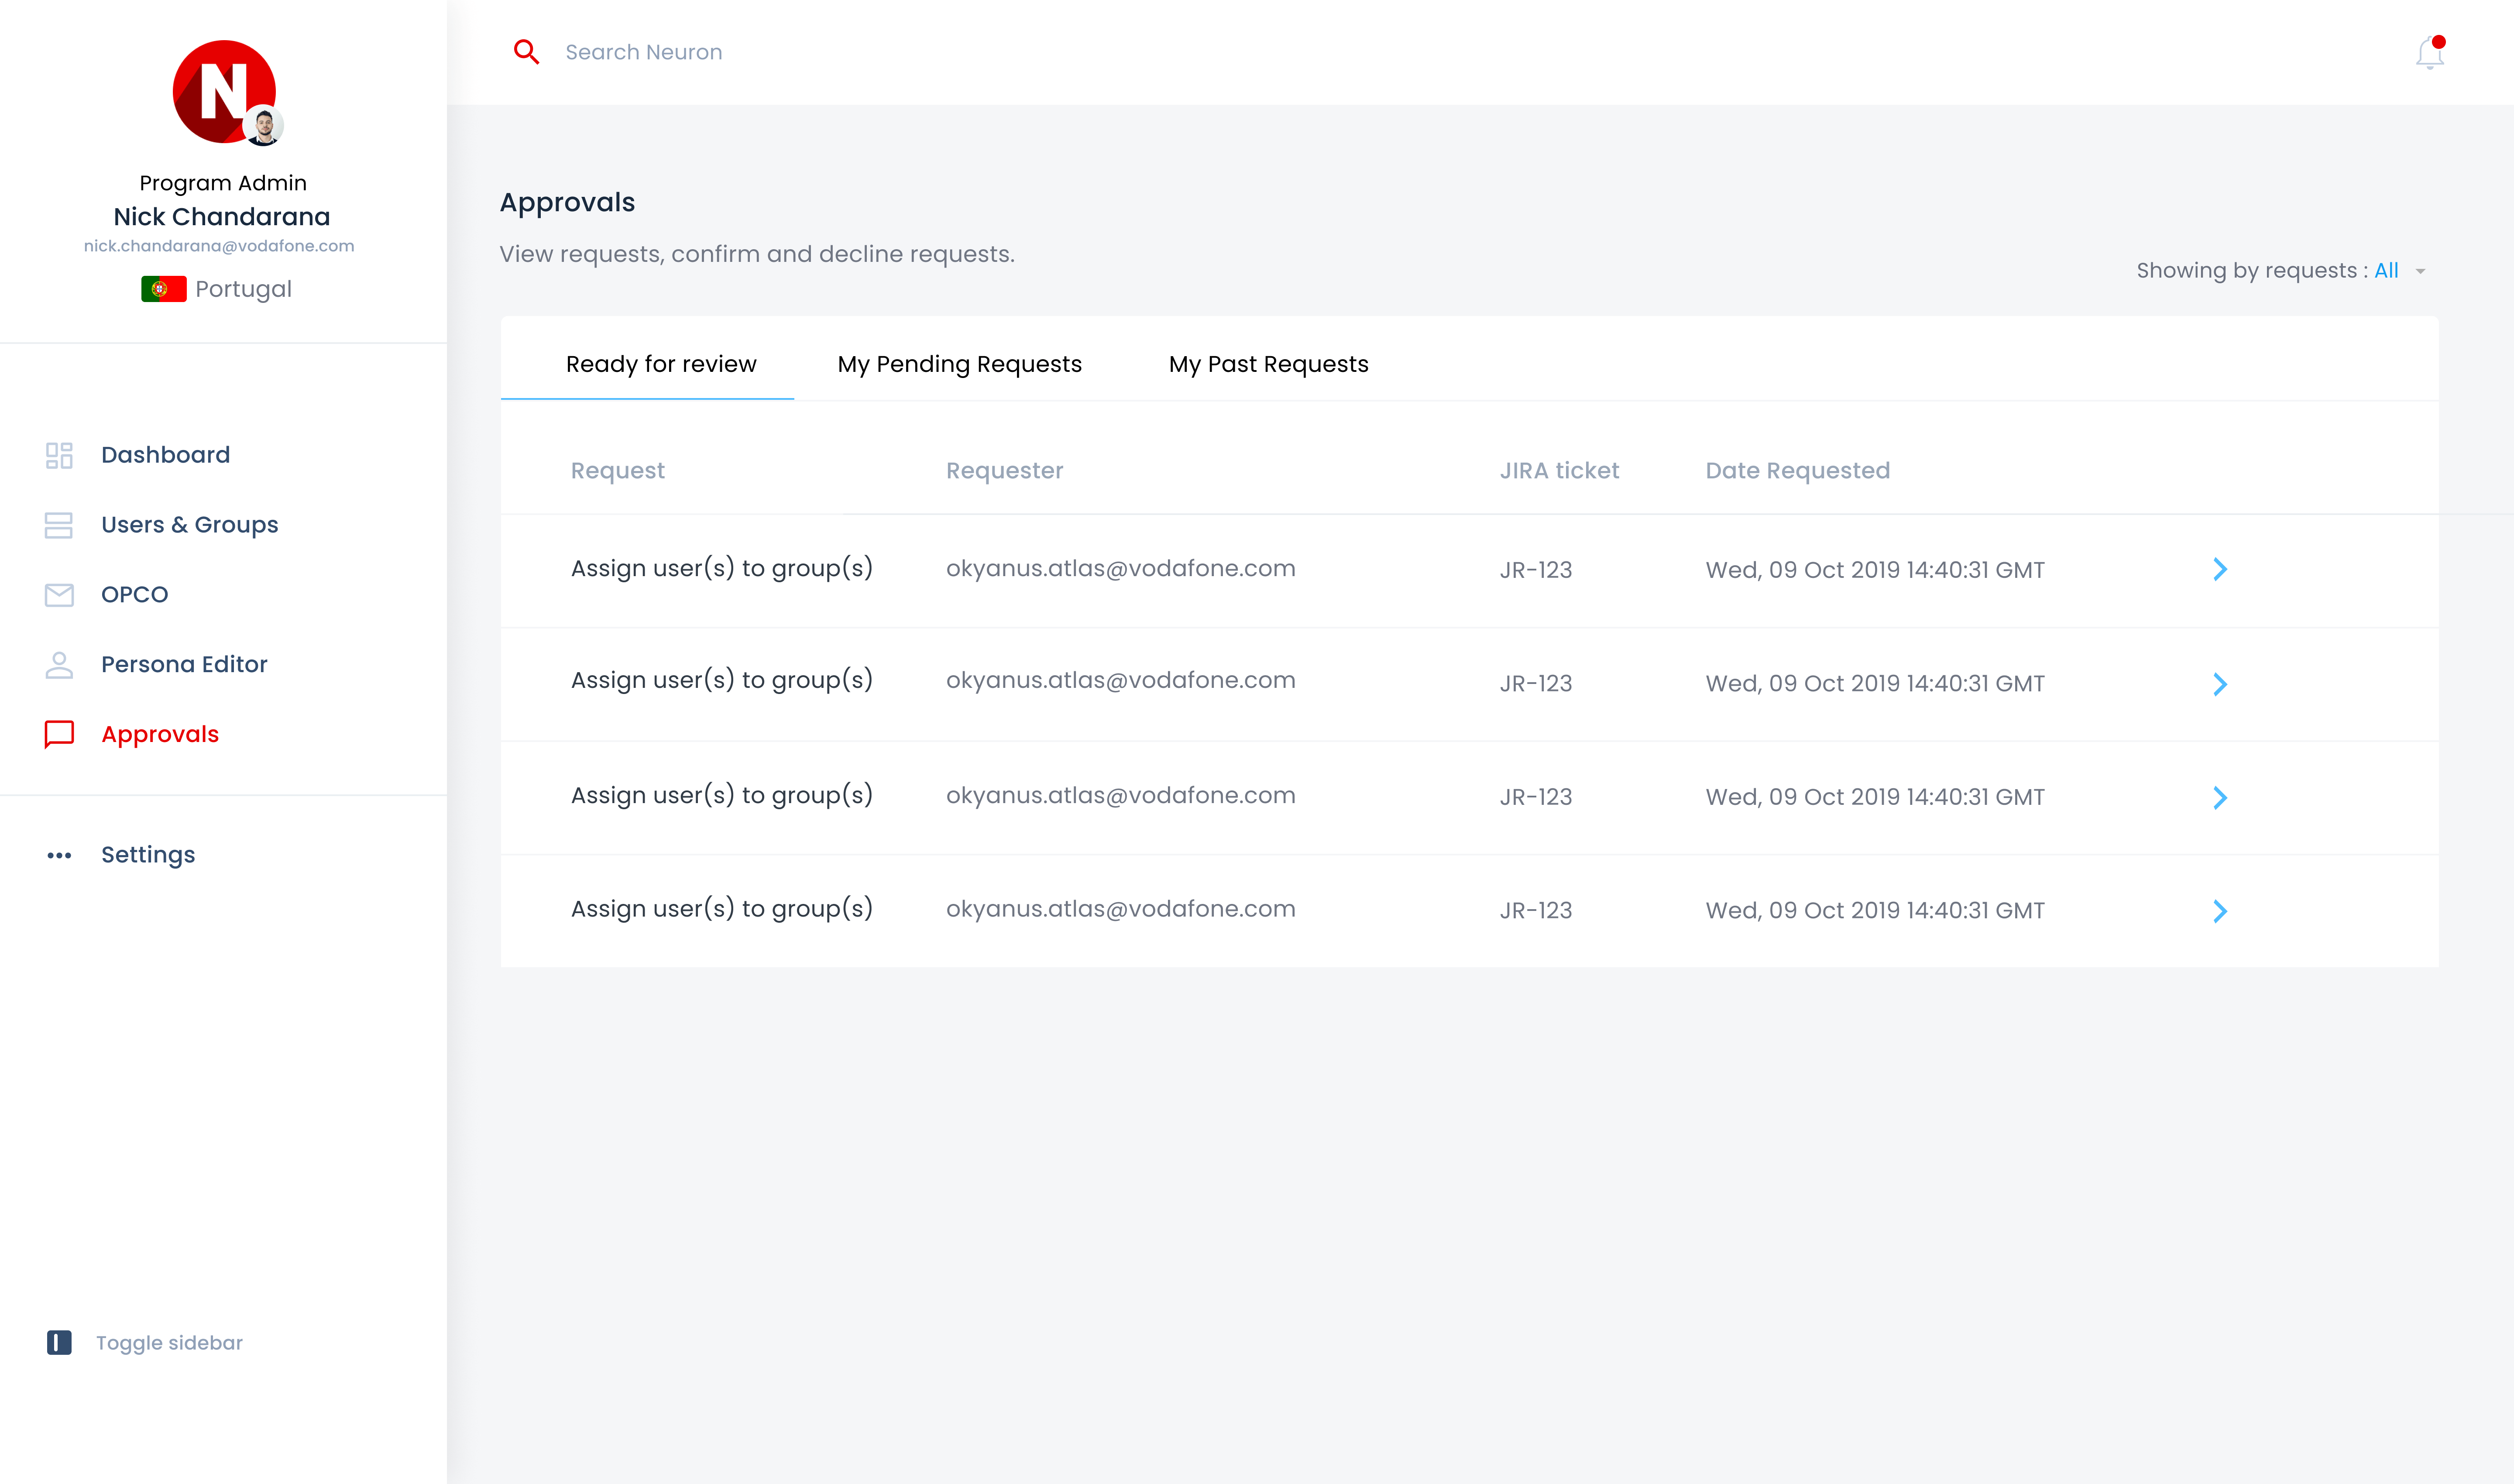2514x1484 pixels.
Task: Toggle the sidebar with bottom icon
Action: click(x=59, y=1342)
